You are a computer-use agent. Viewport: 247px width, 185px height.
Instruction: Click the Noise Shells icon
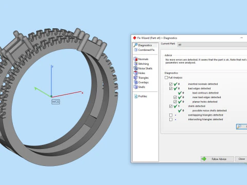[x=135, y=68]
